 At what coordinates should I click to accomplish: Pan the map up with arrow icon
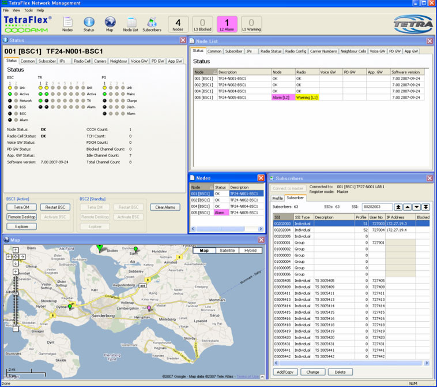pyautogui.click(x=16, y=250)
